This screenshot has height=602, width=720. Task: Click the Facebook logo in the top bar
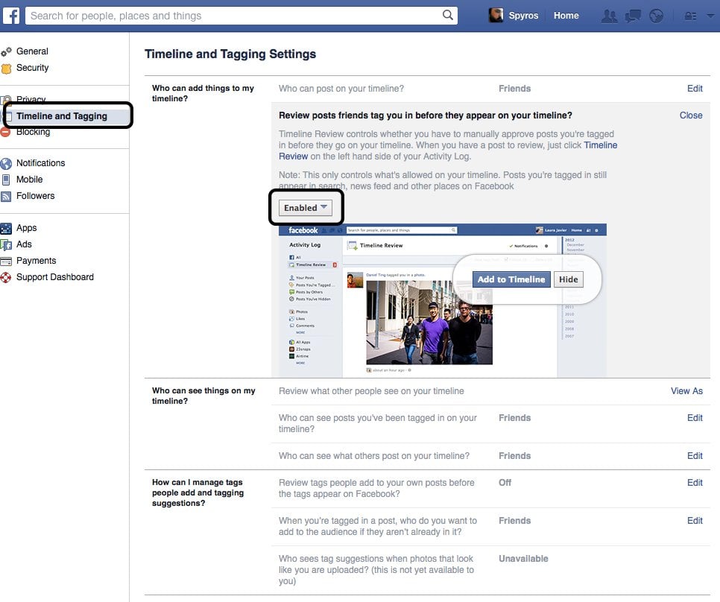[x=11, y=16]
